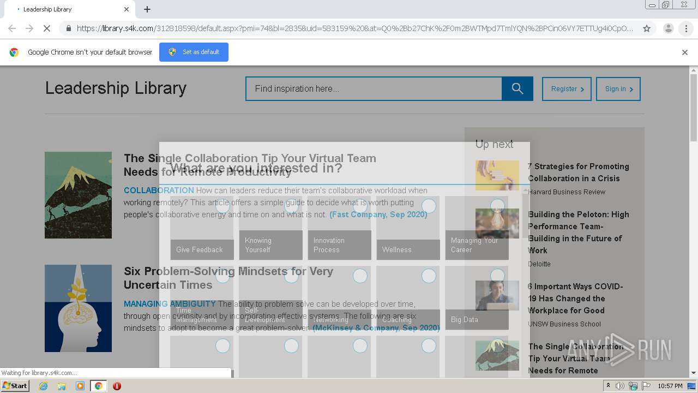Select the Self-Development circle
Screen dimensions: 698x393
coord(291,276)
